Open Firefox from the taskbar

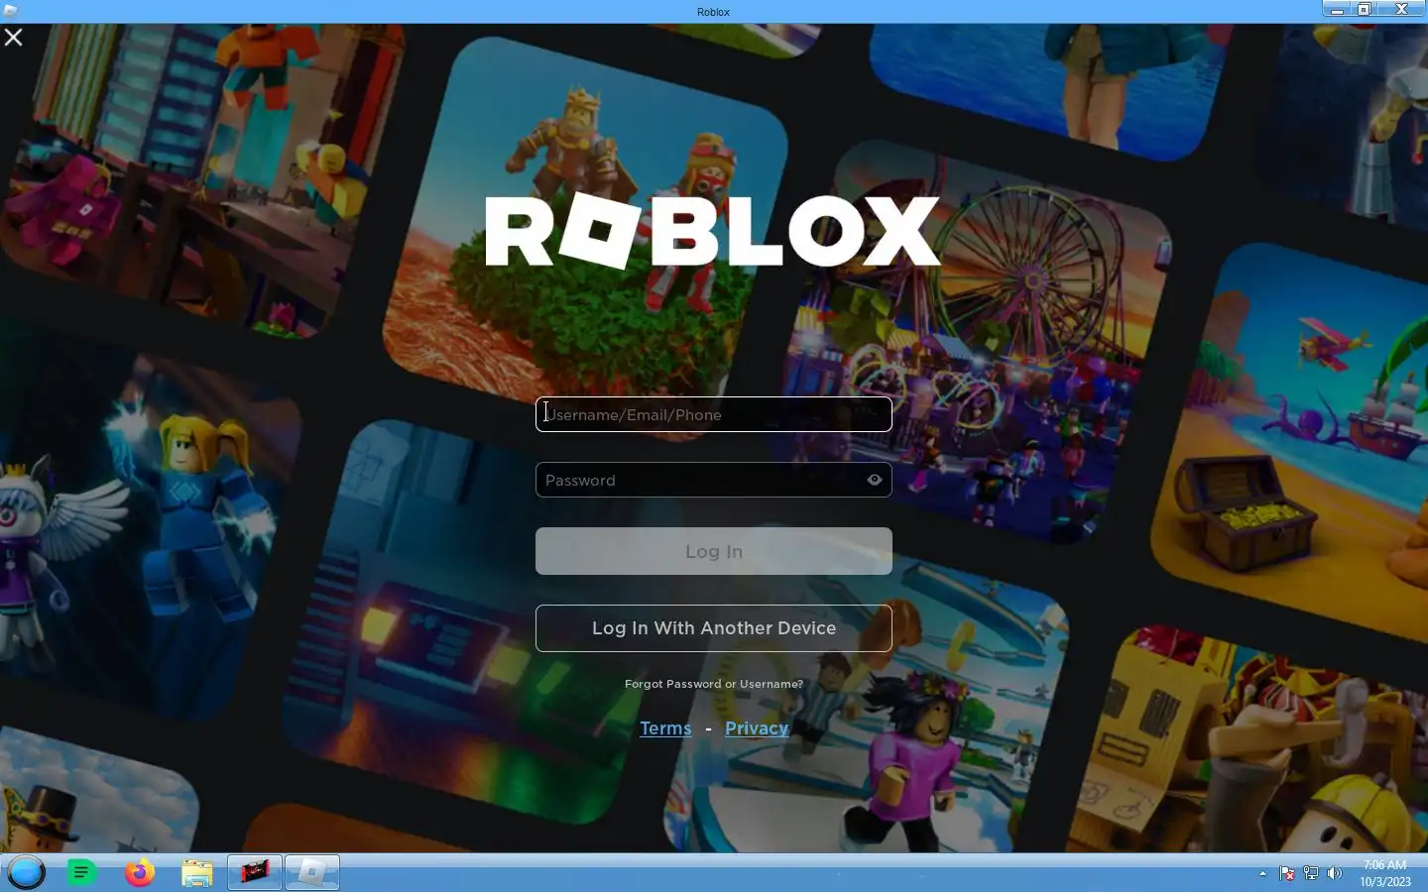coord(140,873)
